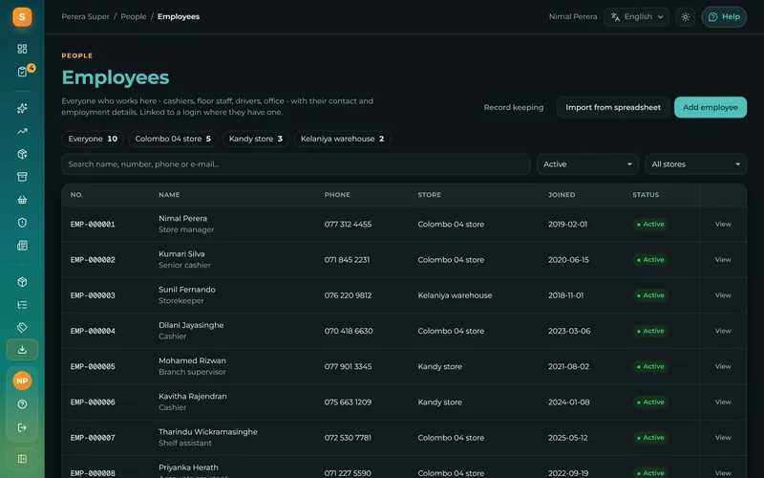Image resolution: width=764 pixels, height=478 pixels.
Task: Click Nimal Perera username in header
Action: pyautogui.click(x=573, y=16)
